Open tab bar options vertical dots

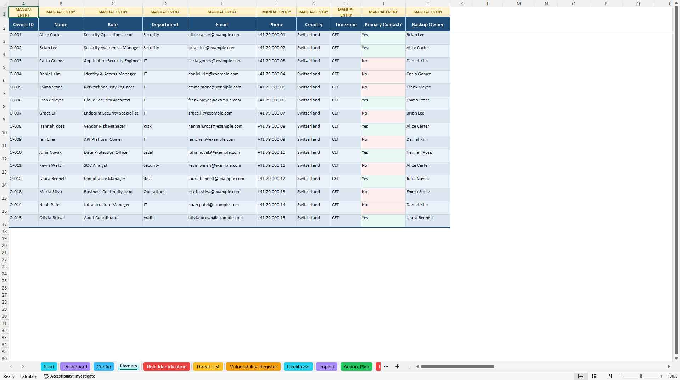pos(409,367)
